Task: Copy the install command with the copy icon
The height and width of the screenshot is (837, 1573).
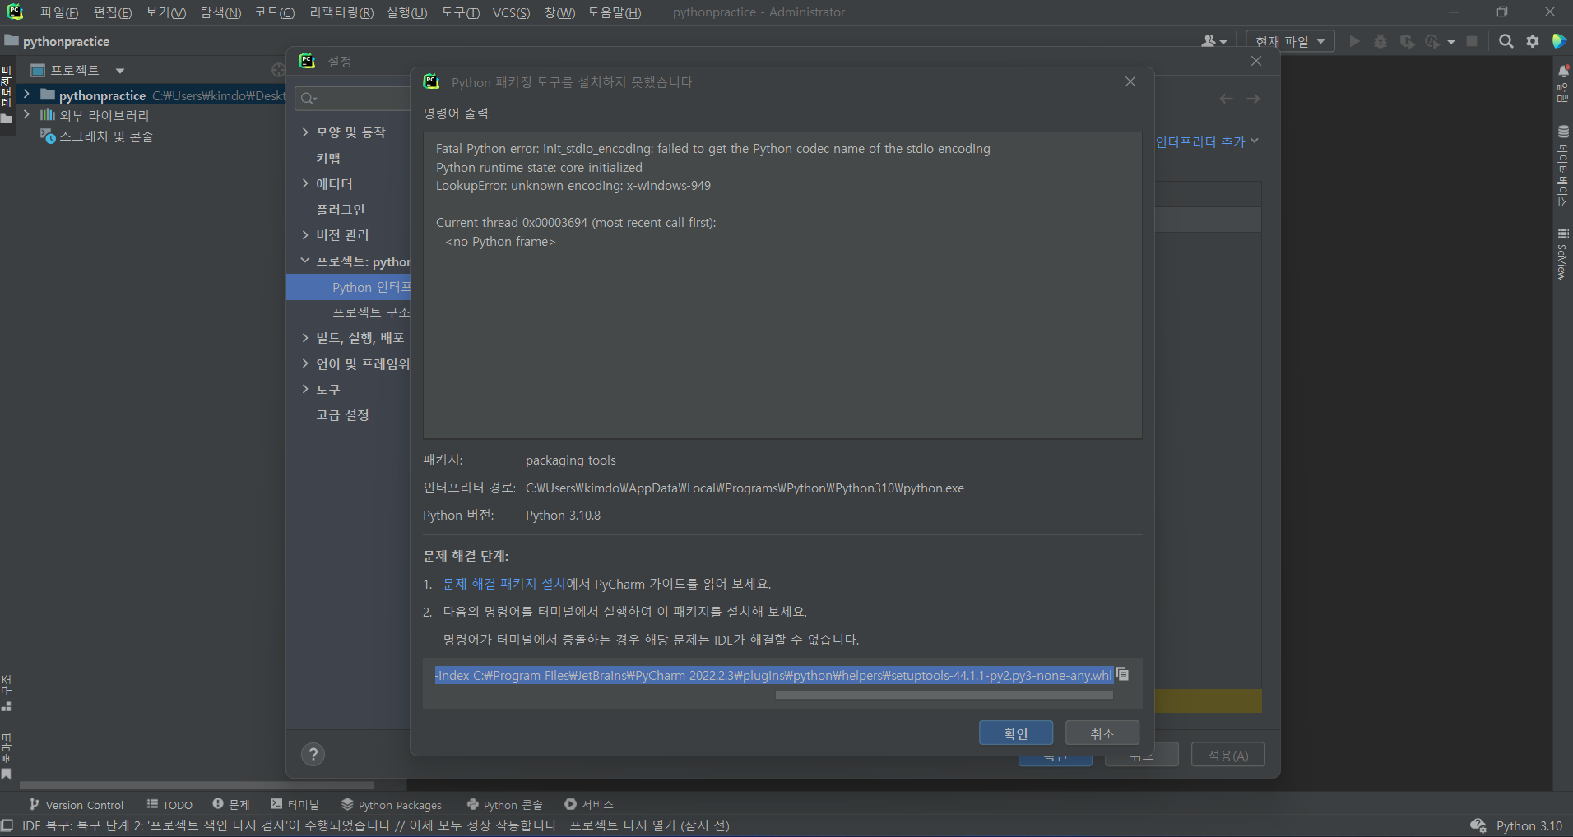Action: tap(1123, 674)
